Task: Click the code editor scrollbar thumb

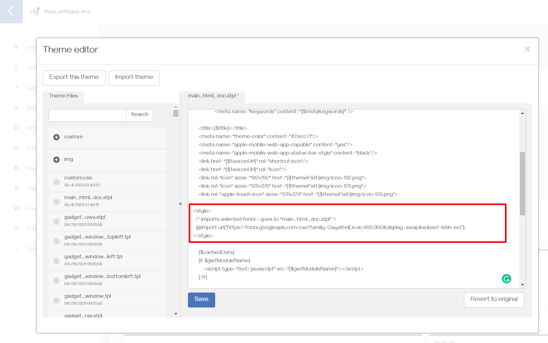Action: (522, 183)
